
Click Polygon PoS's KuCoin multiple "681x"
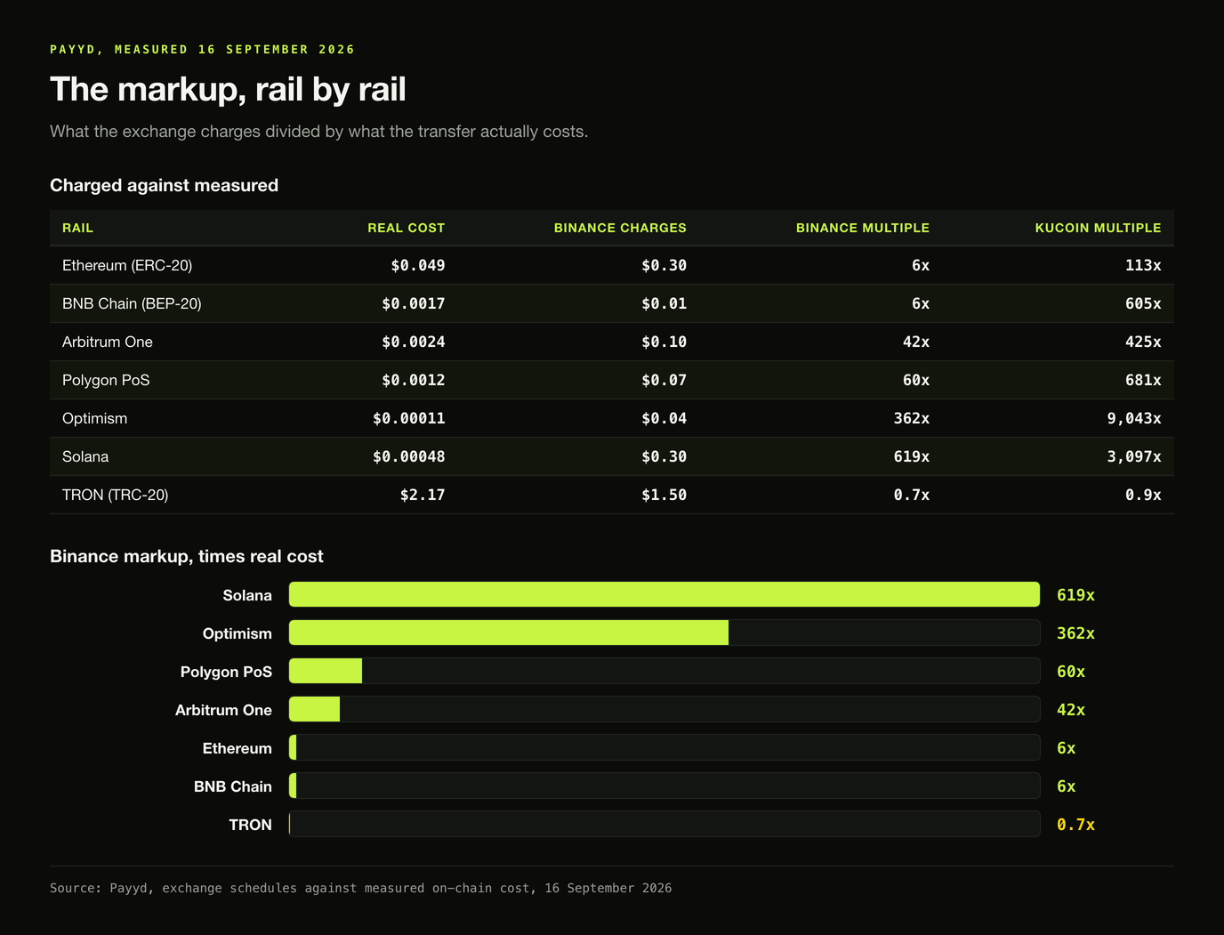click(1143, 380)
